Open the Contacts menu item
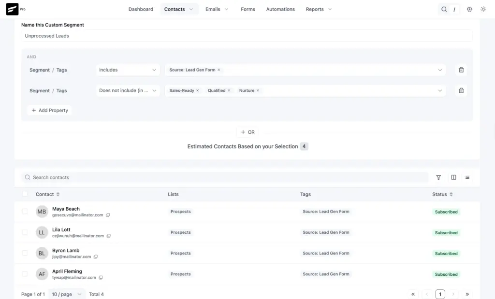Screen dimensions: 495x299 (x=175, y=9)
